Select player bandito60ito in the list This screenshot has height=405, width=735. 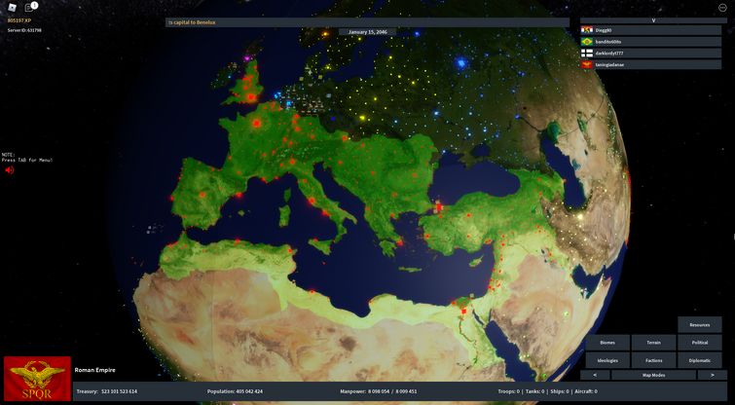658,42
